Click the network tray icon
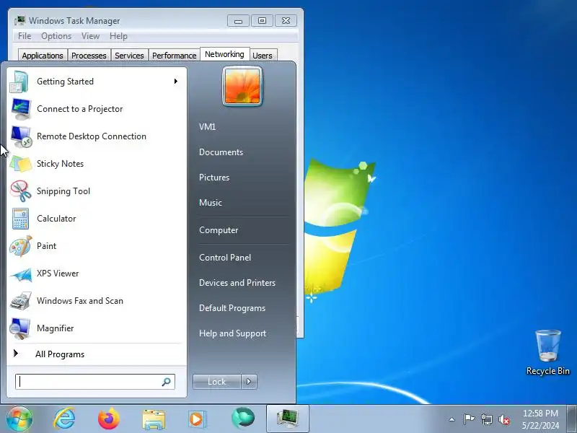Viewport: 577px width, 433px height. [486, 419]
